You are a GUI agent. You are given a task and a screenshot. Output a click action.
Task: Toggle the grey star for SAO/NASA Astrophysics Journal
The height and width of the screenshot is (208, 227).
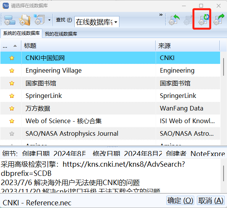point(12,133)
